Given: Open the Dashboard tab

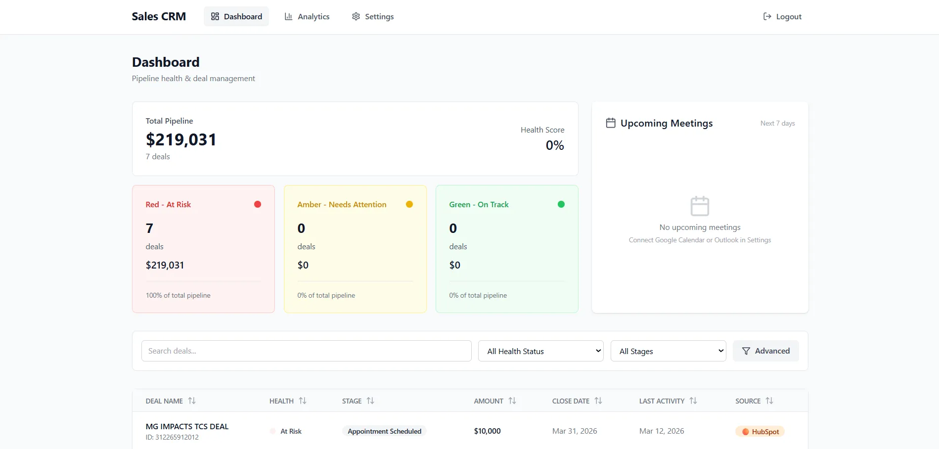Looking at the screenshot, I should pyautogui.click(x=236, y=16).
